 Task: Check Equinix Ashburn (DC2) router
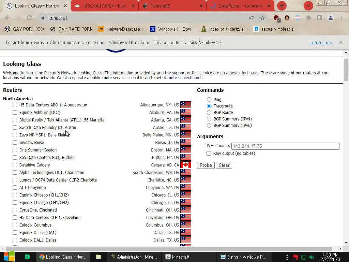click(x=15, y=112)
